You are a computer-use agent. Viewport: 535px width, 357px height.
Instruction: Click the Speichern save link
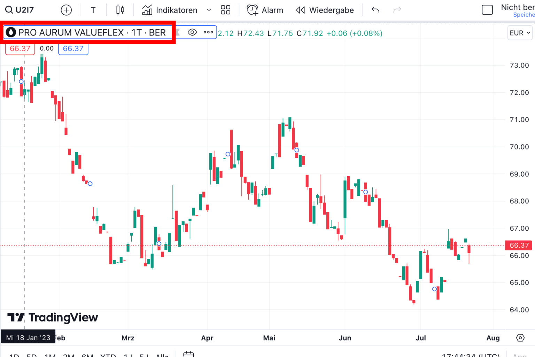point(524,15)
